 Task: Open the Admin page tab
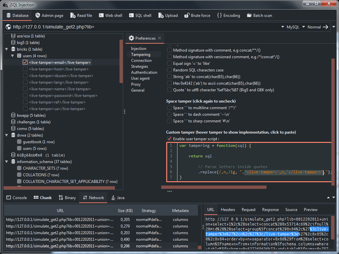click(49, 16)
